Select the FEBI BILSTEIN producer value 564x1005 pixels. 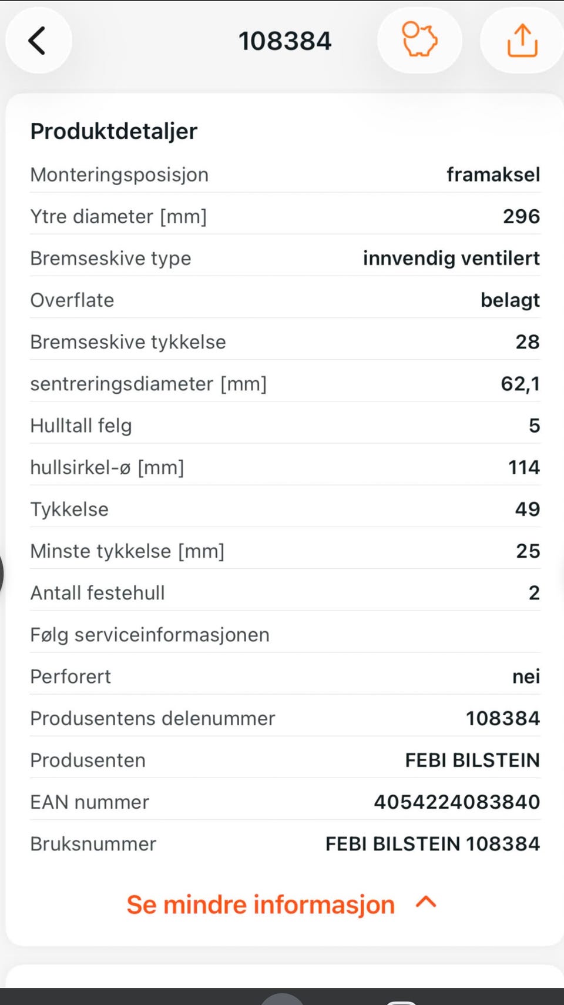(x=472, y=760)
